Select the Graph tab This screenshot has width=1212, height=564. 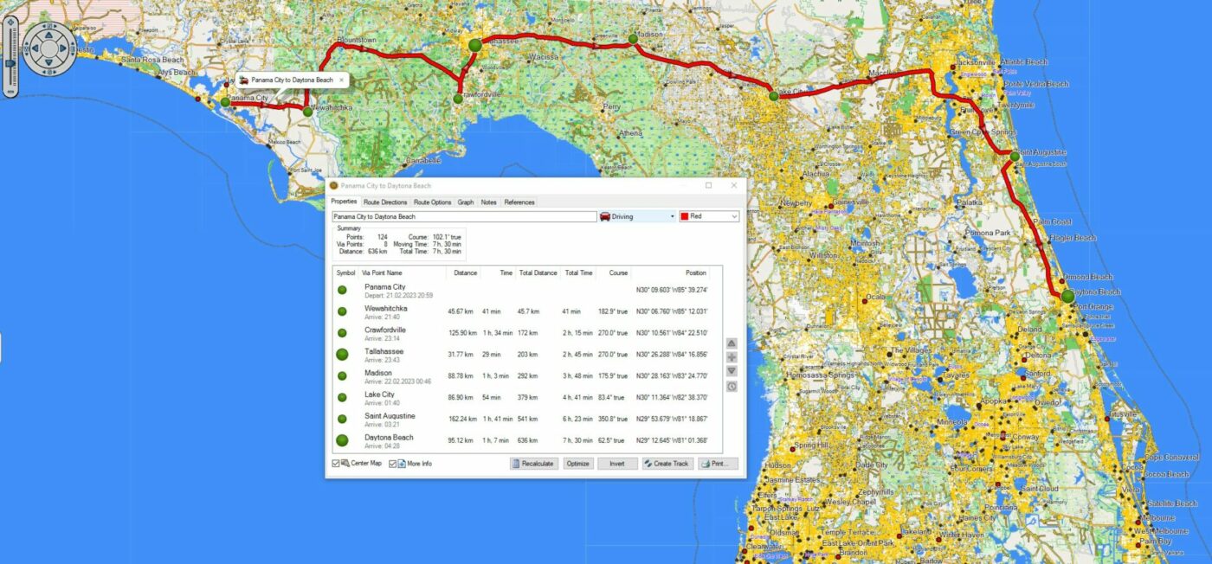click(466, 202)
